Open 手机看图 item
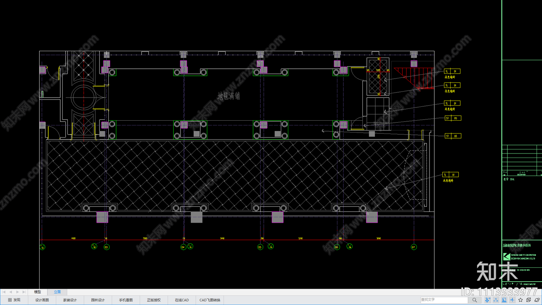Screen dimensions: 542x305 (126, 300)
